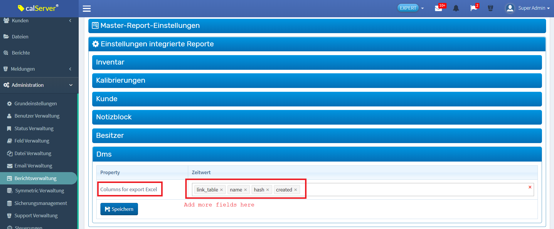This screenshot has height=229, width=554.
Task: Open Support Verwaltung
Action: pos(36,216)
